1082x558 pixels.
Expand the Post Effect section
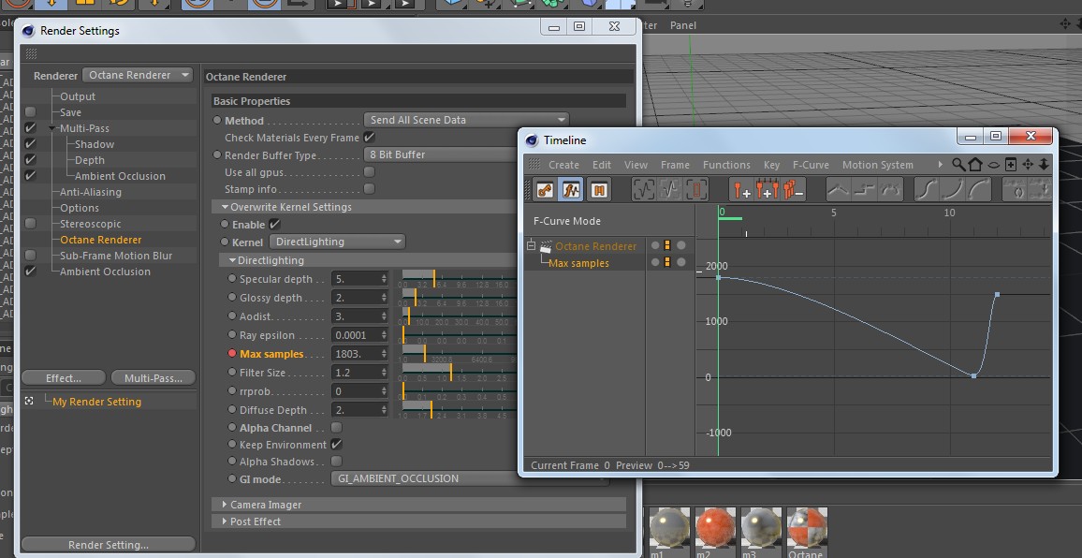[x=225, y=521]
